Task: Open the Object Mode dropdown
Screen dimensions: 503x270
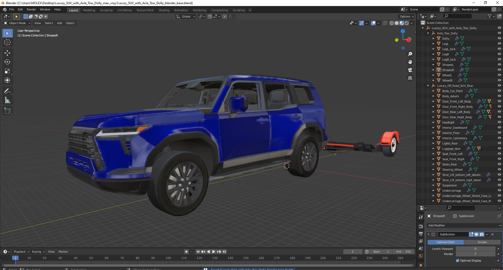Action: coord(17,23)
